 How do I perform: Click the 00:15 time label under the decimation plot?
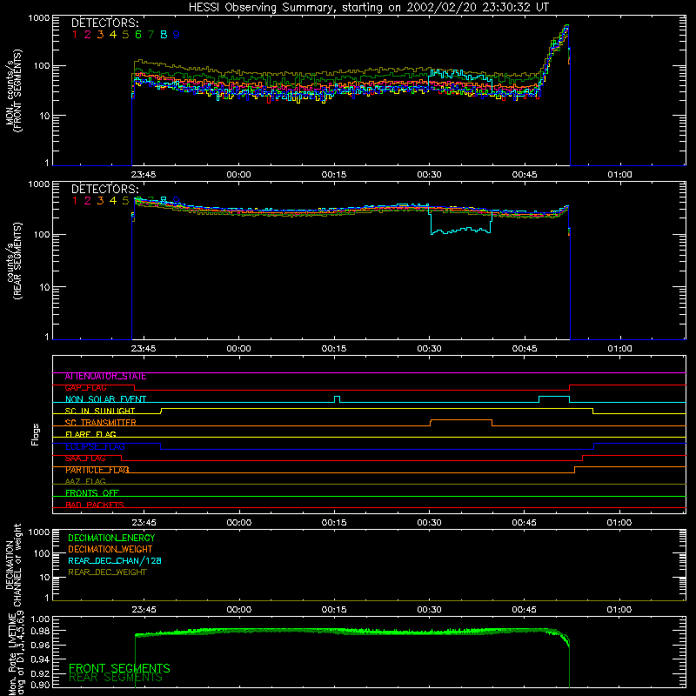click(334, 610)
